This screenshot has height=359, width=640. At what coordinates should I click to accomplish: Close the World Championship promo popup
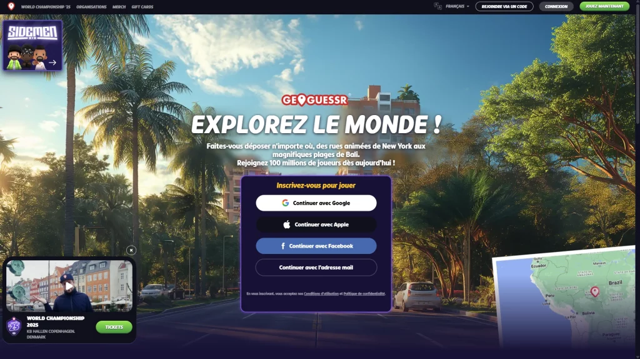point(131,250)
